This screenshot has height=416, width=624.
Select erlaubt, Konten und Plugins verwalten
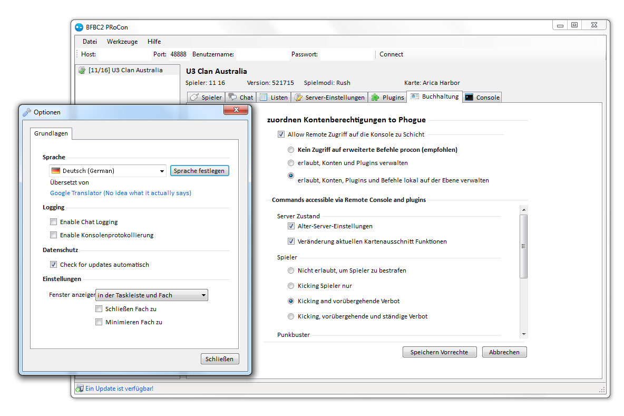291,163
